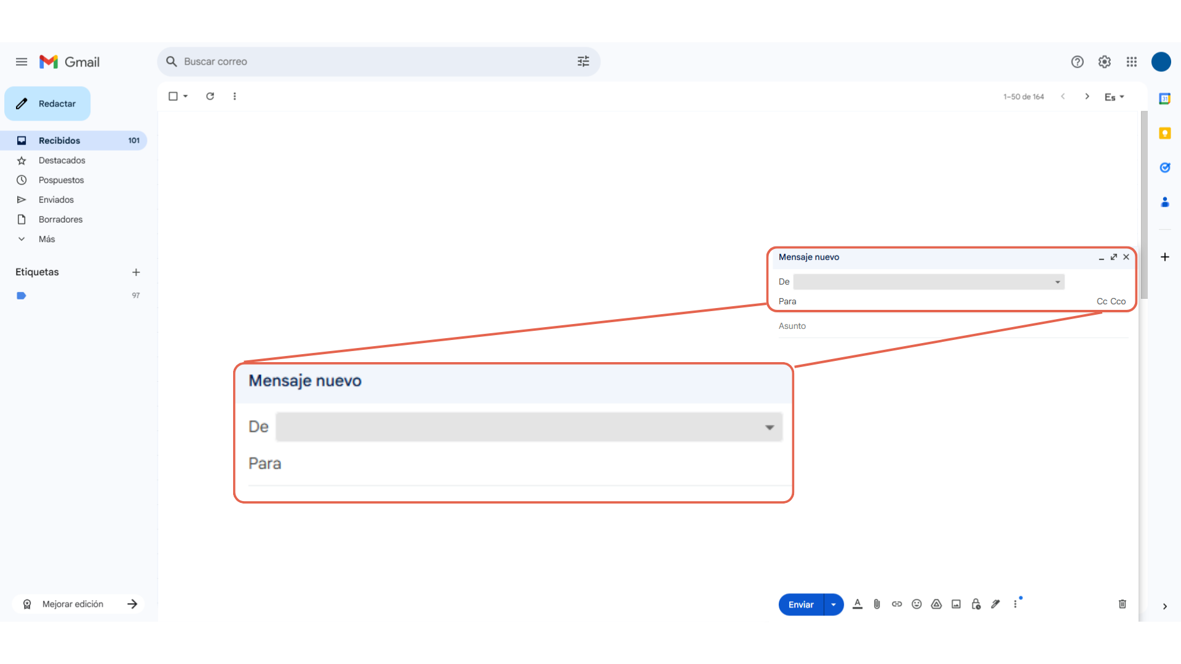Toggle confidential mode

[x=976, y=604]
